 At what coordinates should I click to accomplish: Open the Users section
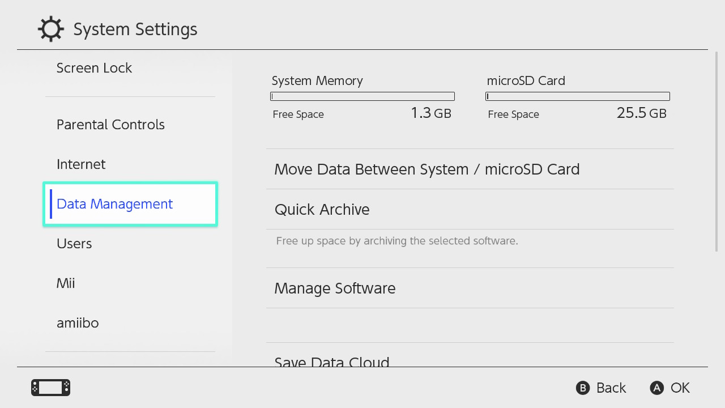tap(74, 244)
